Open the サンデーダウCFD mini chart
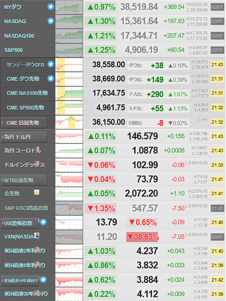 tap(69, 65)
